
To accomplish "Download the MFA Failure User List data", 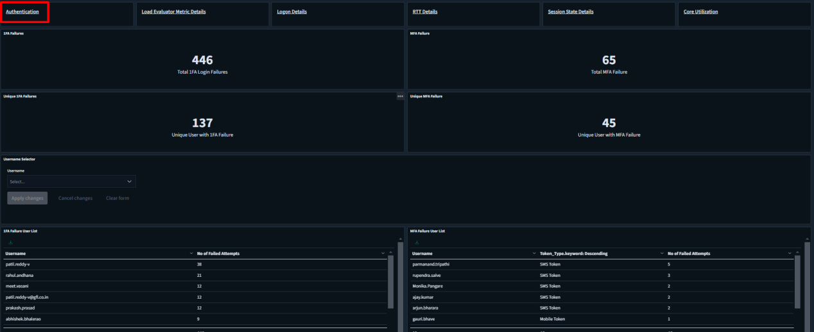I will 417,242.
